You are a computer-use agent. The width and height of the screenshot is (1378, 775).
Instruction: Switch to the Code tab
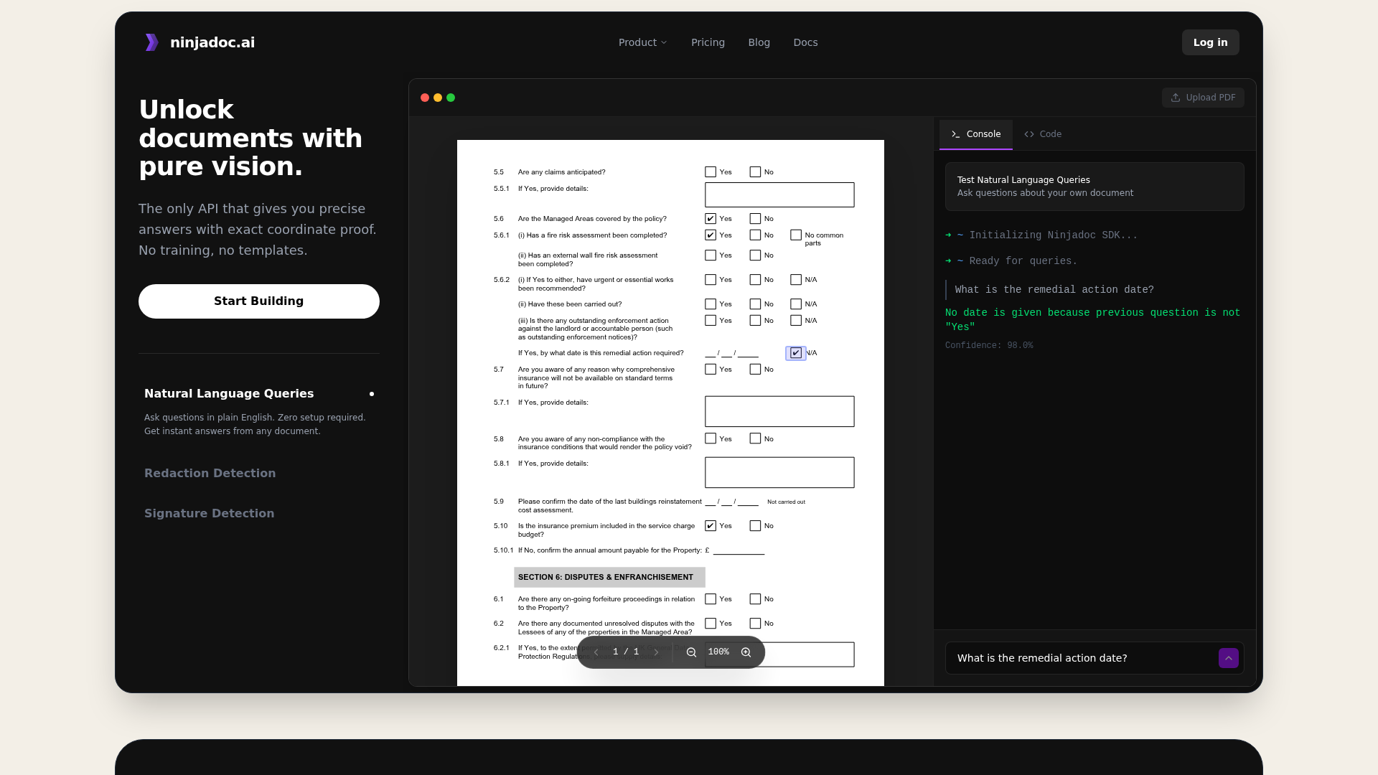pyautogui.click(x=1043, y=134)
